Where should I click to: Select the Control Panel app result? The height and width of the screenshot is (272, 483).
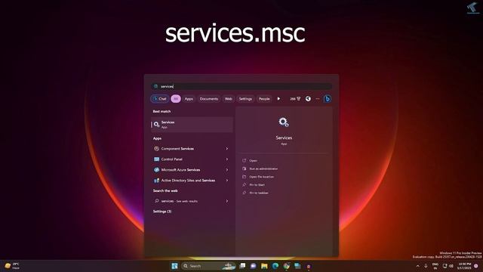[x=192, y=159]
